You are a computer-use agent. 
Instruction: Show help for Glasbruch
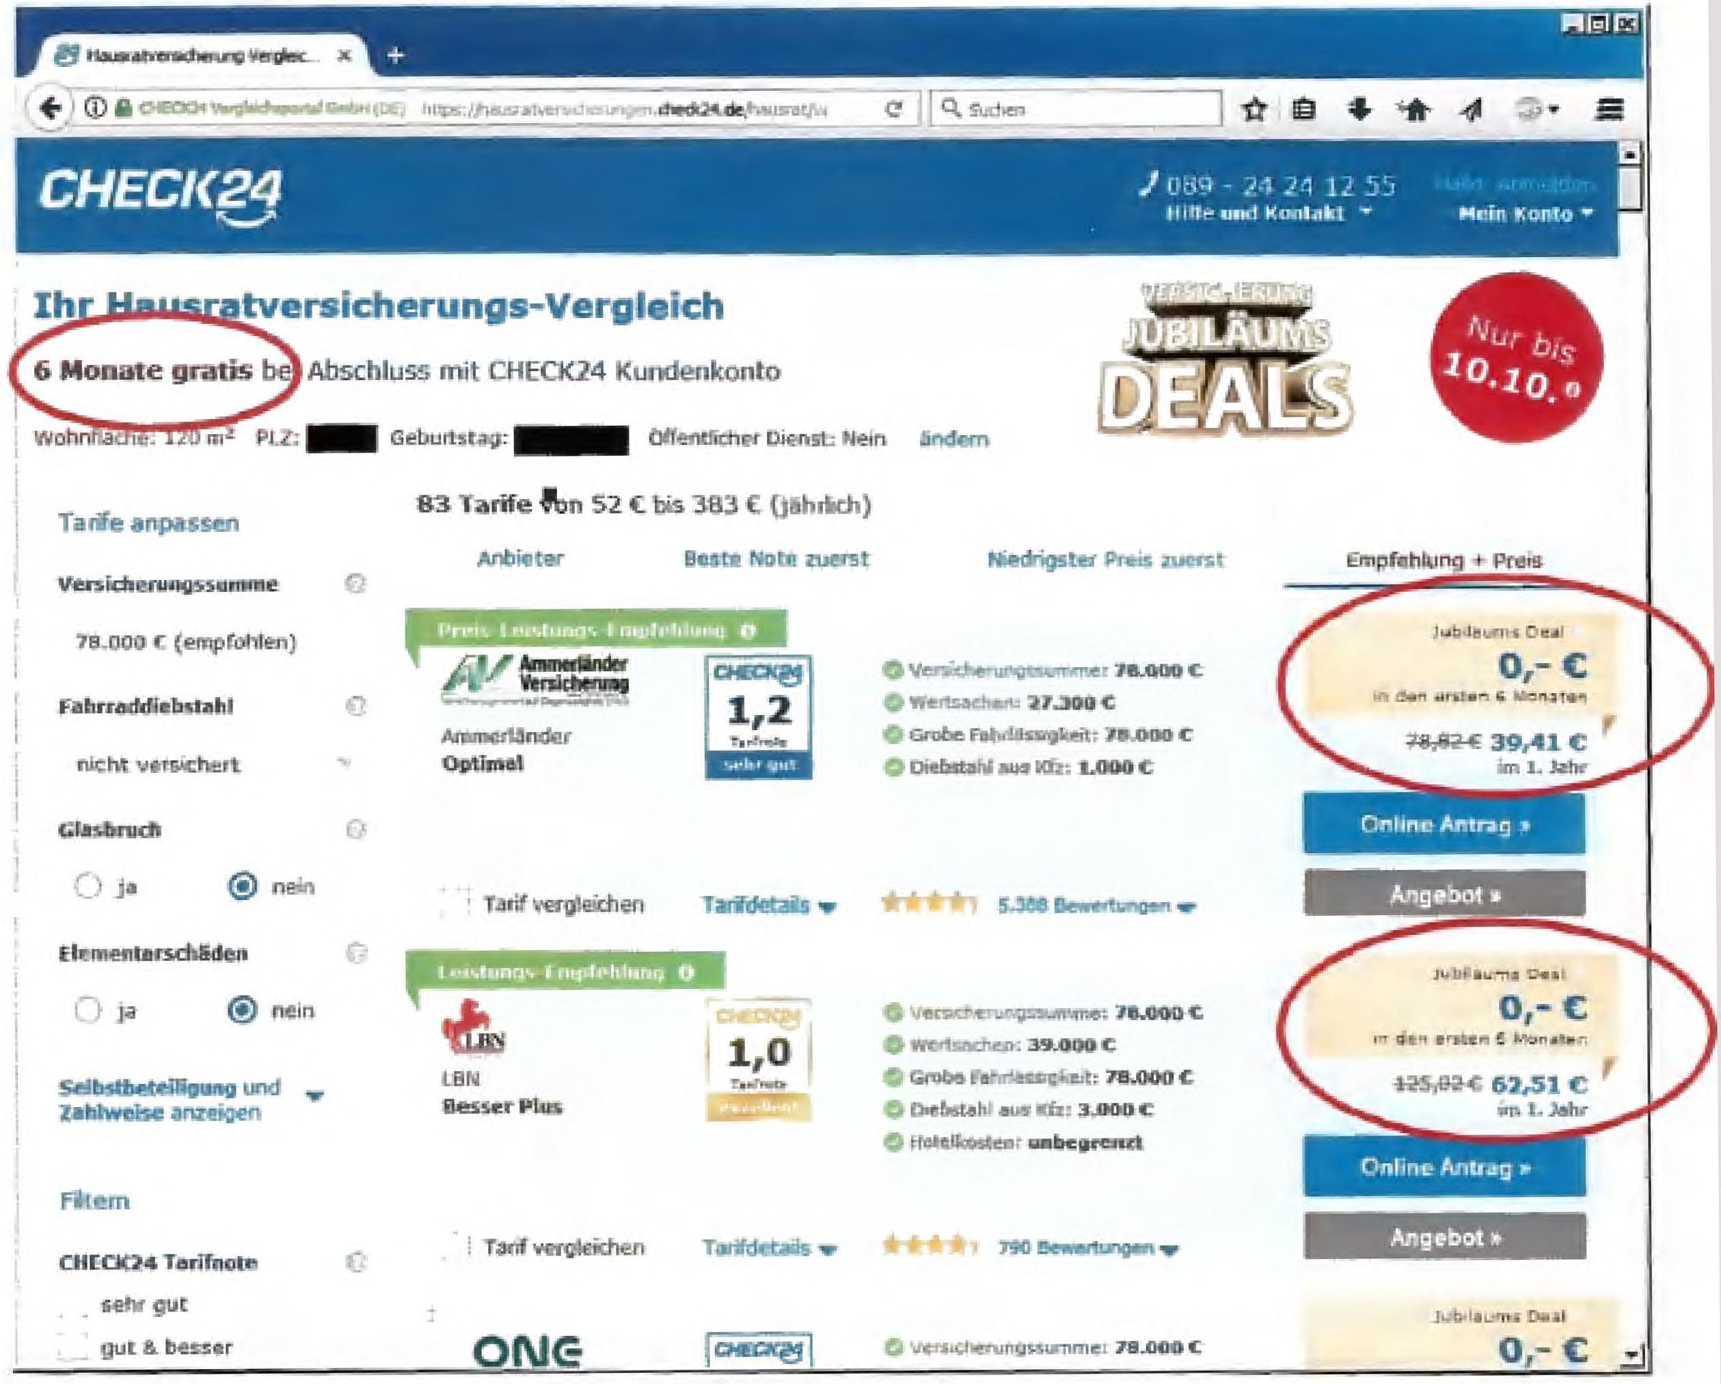click(355, 829)
